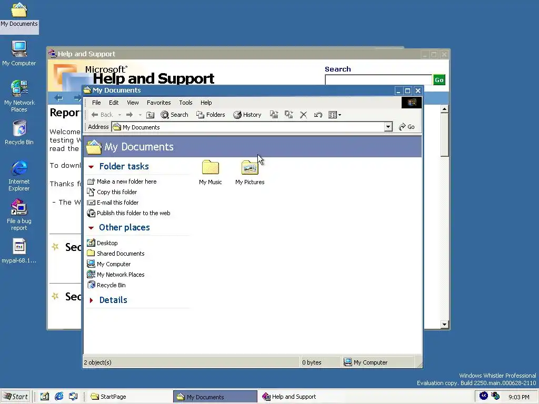This screenshot has width=539, height=404.
Task: Open the History pane
Action: click(x=247, y=115)
